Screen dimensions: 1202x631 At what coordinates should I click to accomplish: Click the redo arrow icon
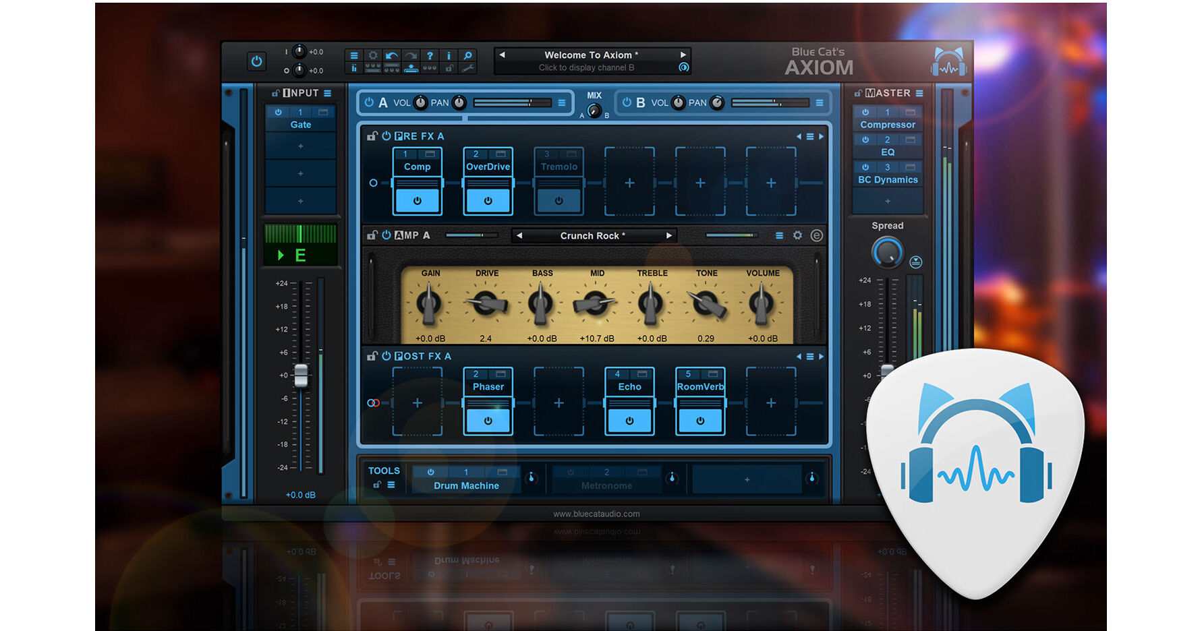(411, 55)
